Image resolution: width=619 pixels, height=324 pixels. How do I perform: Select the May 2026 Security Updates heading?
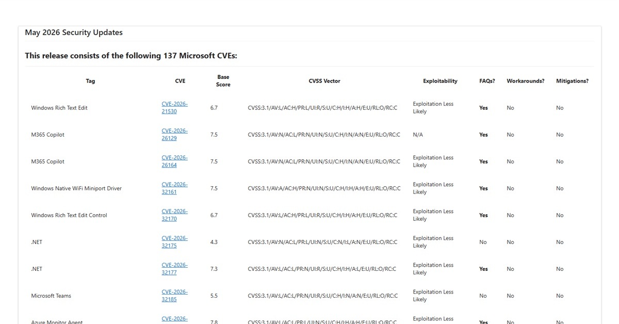(74, 33)
